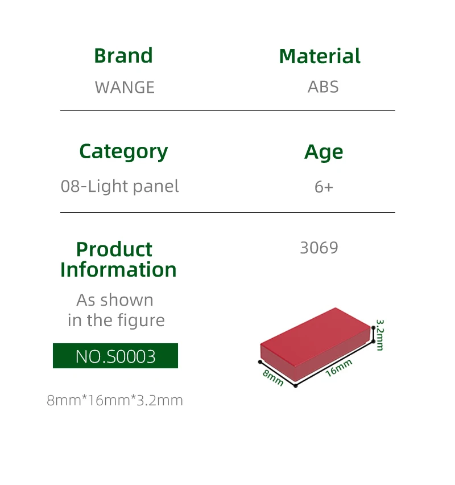Click the Material heading
The height and width of the screenshot is (485, 455).
coord(320,56)
